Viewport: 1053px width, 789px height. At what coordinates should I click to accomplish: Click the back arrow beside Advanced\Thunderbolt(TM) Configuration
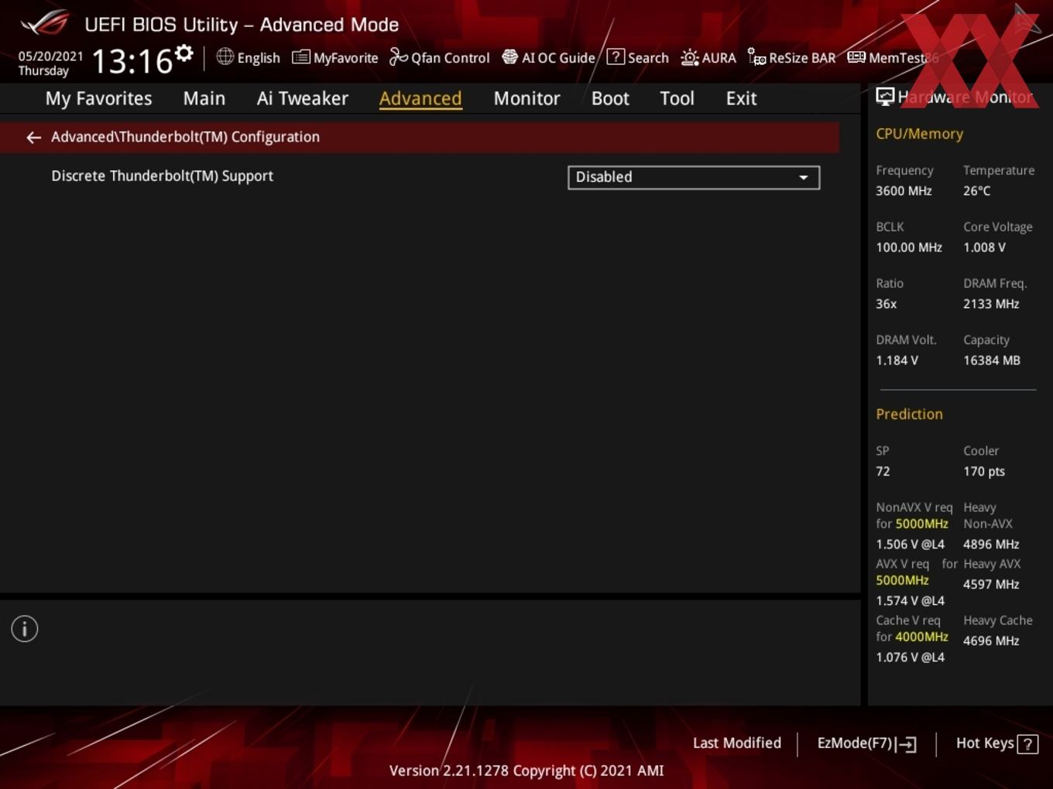[x=33, y=138]
